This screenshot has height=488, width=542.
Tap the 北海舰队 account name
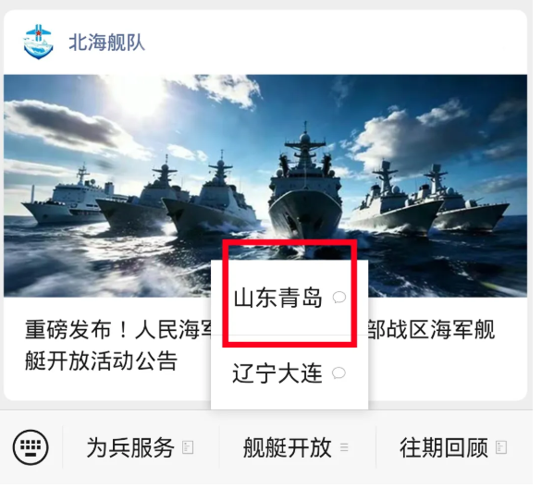click(x=108, y=43)
